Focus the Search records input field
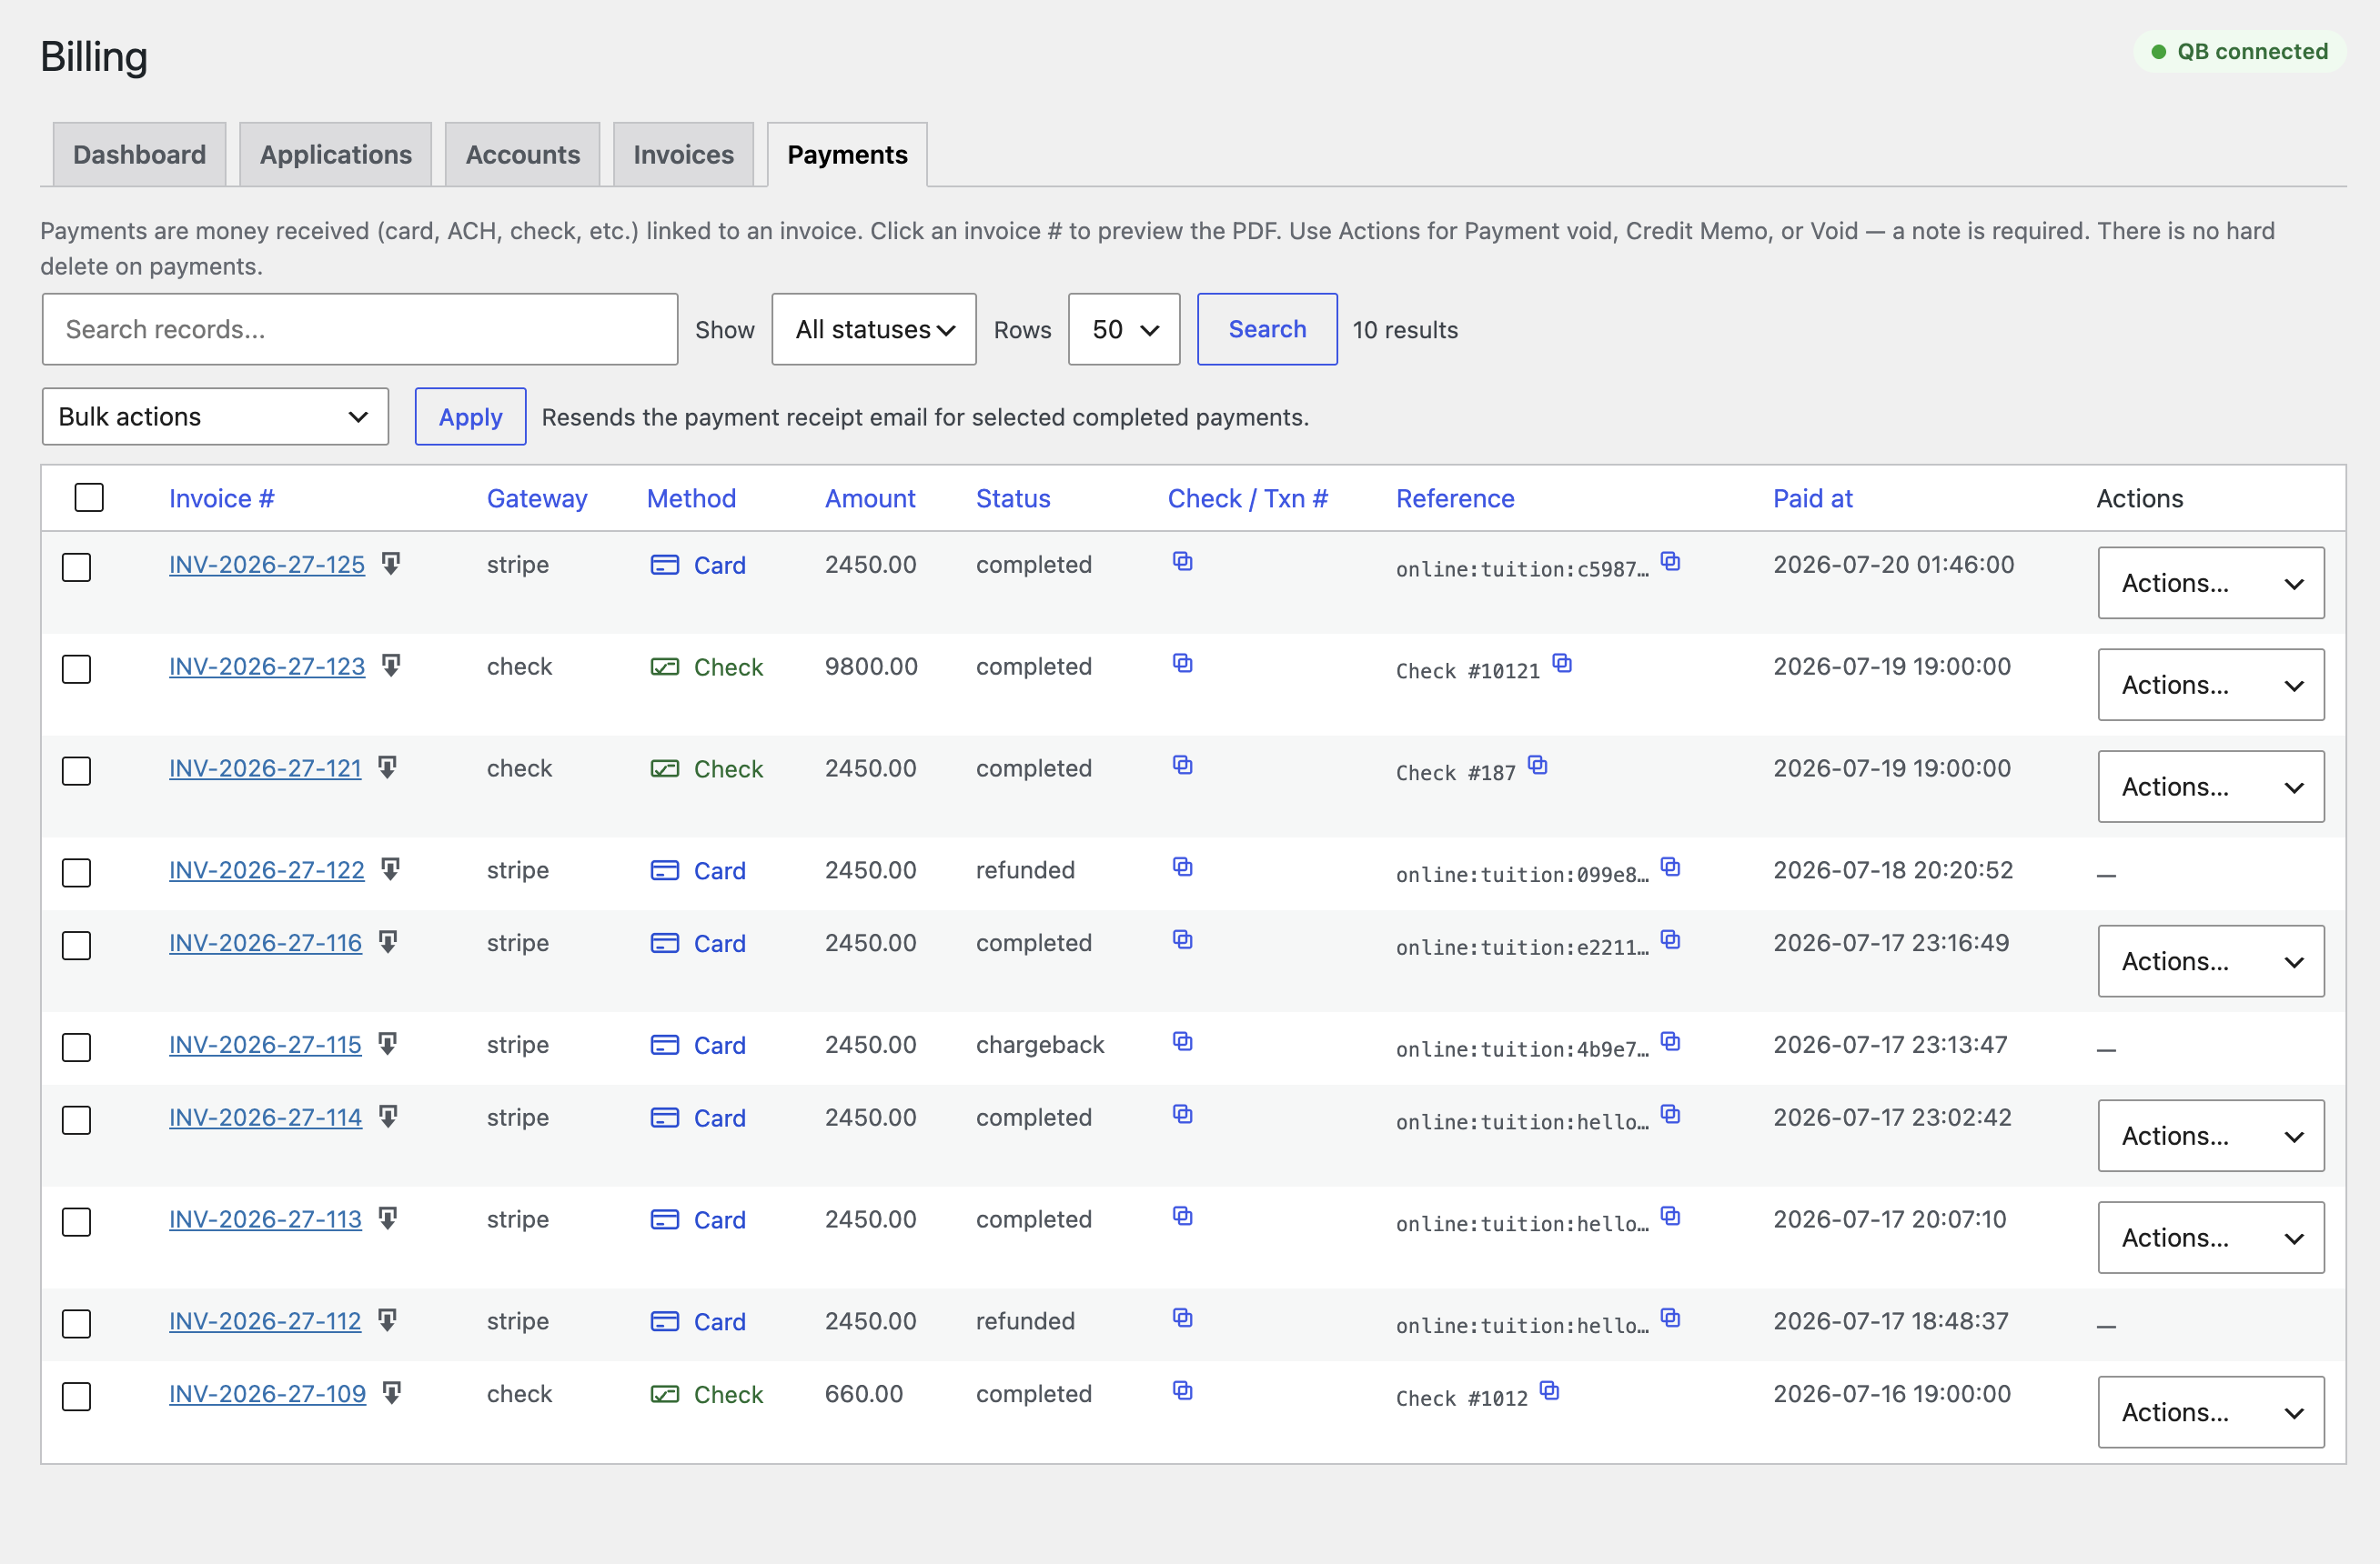The height and width of the screenshot is (1564, 2380). [x=360, y=329]
